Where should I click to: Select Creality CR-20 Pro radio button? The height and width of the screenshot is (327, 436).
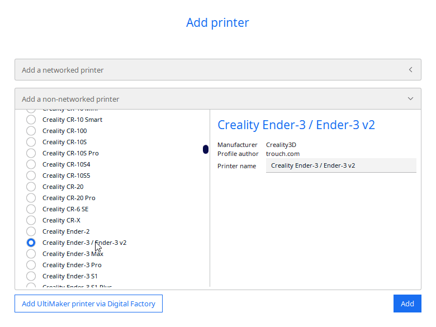tap(31, 198)
